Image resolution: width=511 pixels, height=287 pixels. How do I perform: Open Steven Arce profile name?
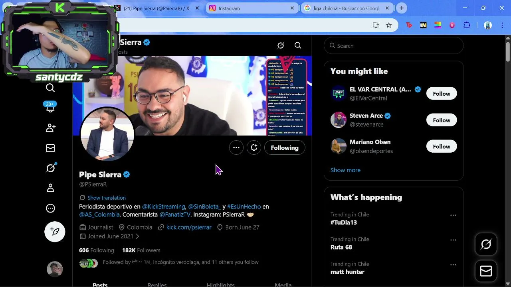tap(366, 116)
